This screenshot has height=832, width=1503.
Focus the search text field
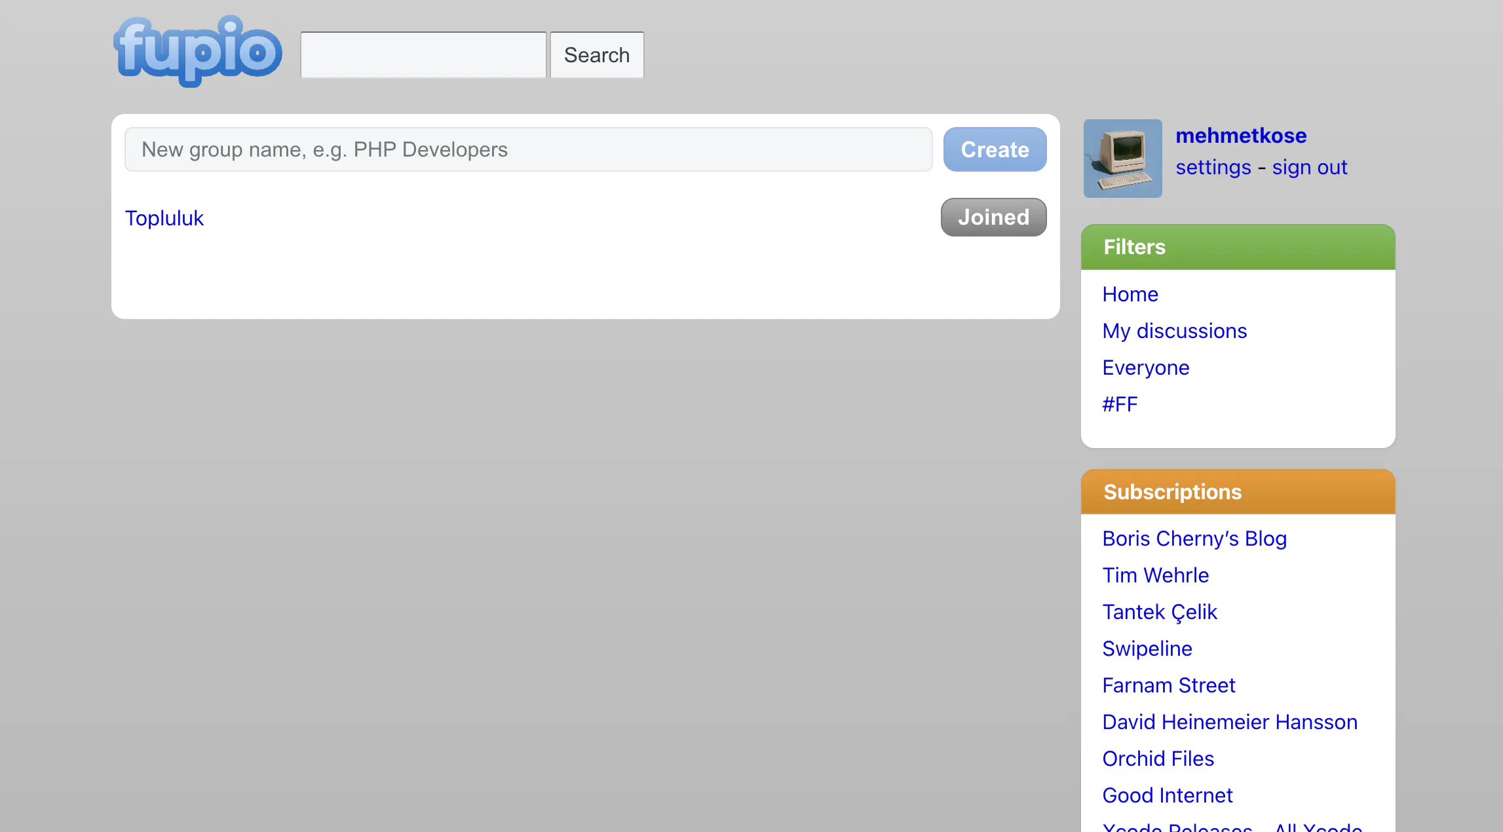pyautogui.click(x=423, y=55)
